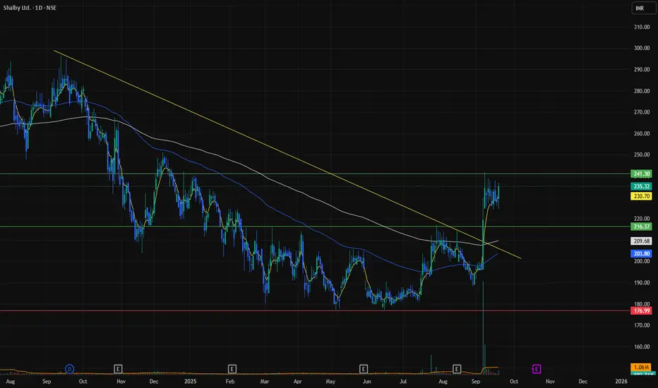This screenshot has width=658, height=388.
Task: Click the 180.00 price axis value
Action: point(642,304)
